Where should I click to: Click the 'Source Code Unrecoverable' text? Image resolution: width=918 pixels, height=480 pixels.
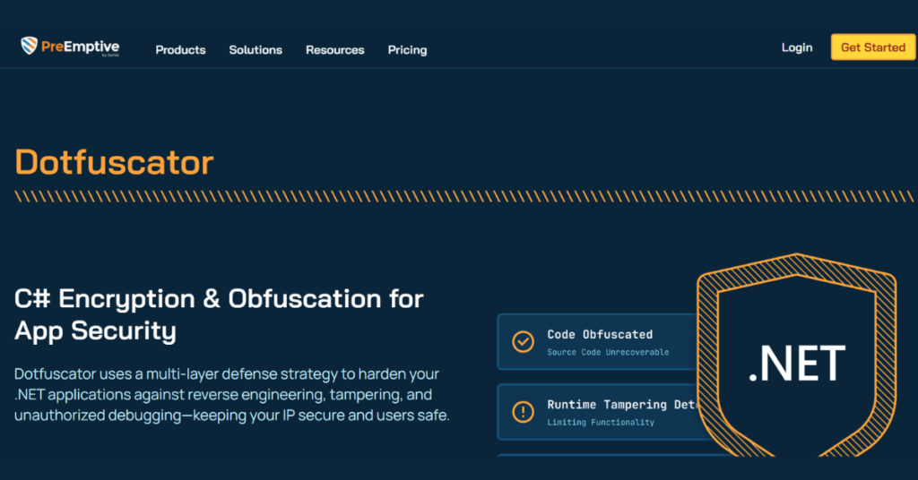click(608, 352)
